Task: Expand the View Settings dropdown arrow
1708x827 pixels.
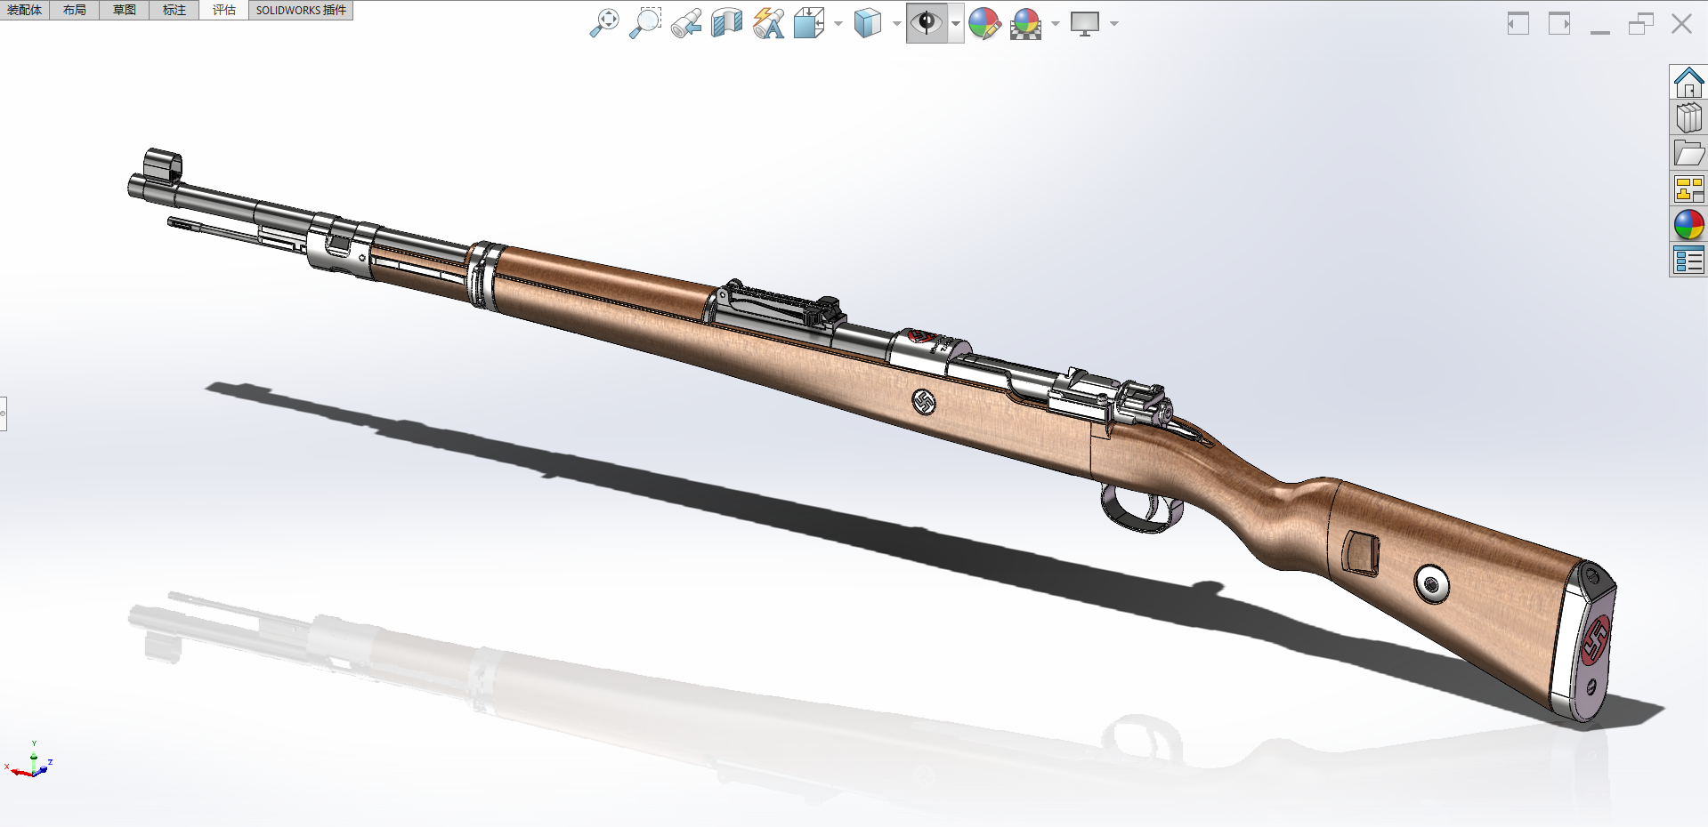Action: pyautogui.click(x=1114, y=24)
